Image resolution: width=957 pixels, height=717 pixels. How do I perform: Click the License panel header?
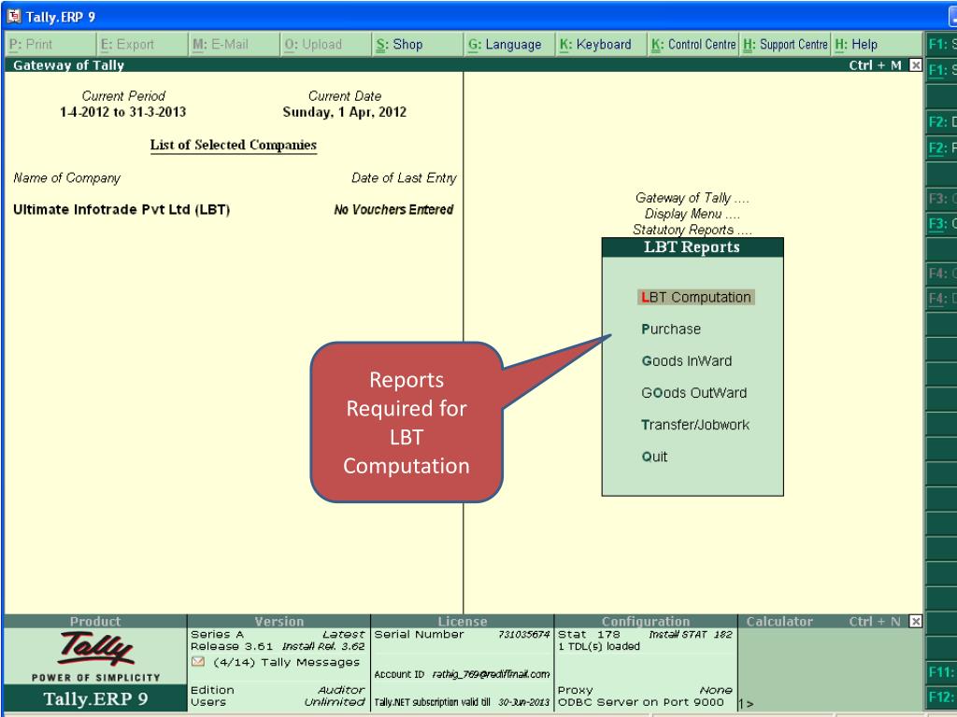[x=463, y=621]
